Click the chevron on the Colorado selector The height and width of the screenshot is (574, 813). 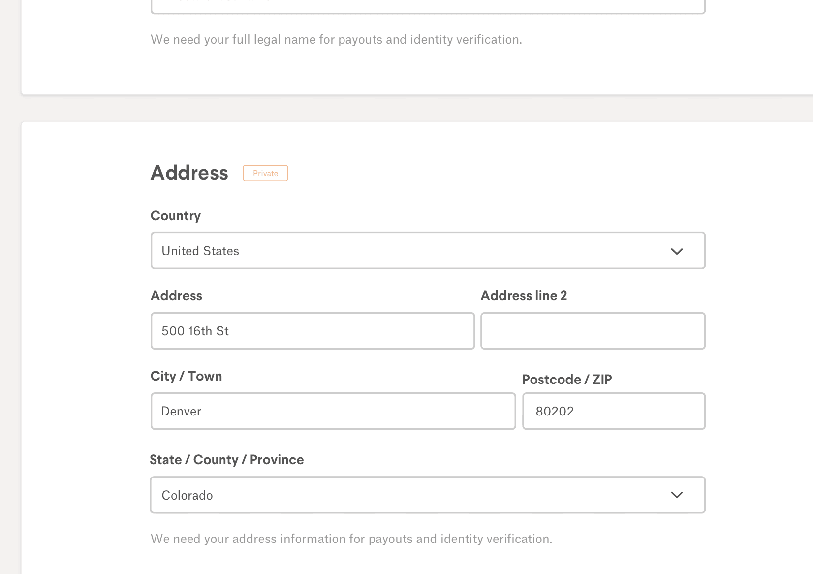[677, 495]
